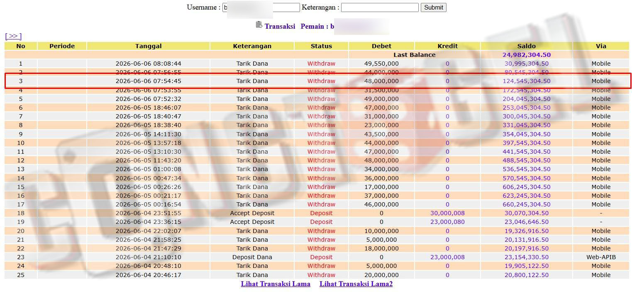Click saldo 30,995,304.50

coord(527,64)
